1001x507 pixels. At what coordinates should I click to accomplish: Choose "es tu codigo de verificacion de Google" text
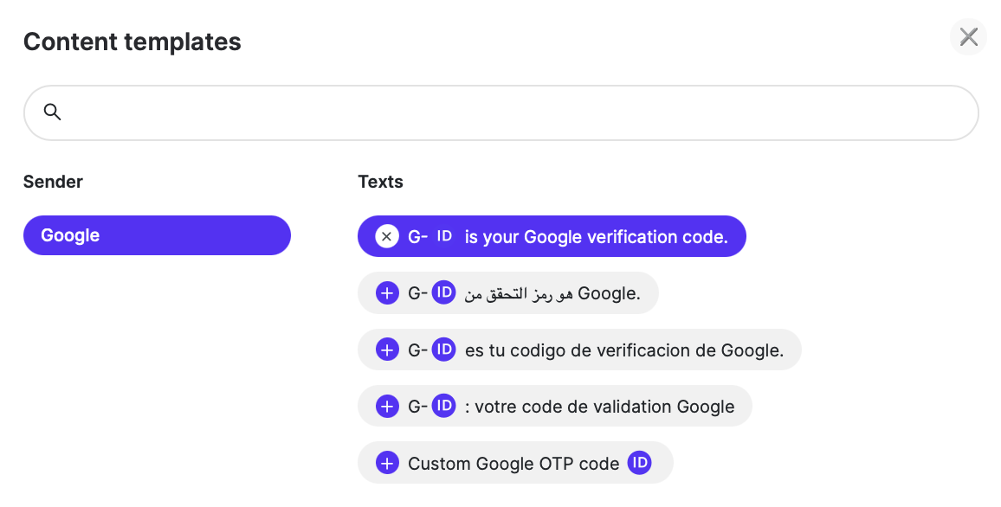click(624, 350)
